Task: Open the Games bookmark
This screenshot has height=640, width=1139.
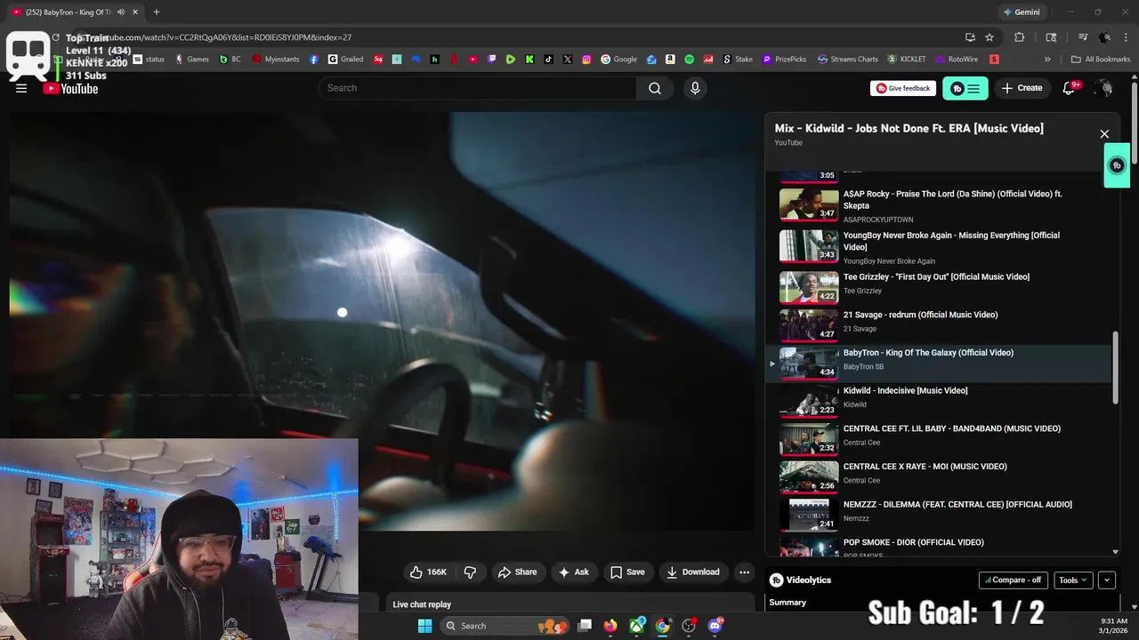Action: click(x=192, y=60)
